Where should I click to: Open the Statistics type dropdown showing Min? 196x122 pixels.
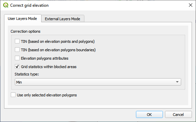coord(98,82)
